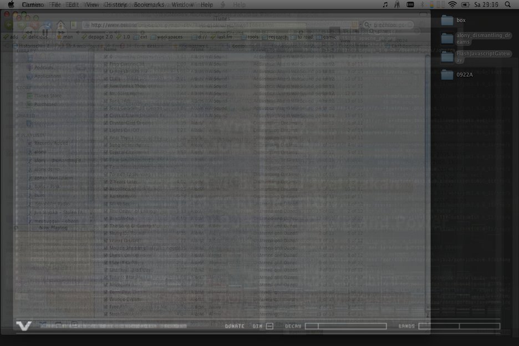Select the 'box' desktop folder

[453, 20]
